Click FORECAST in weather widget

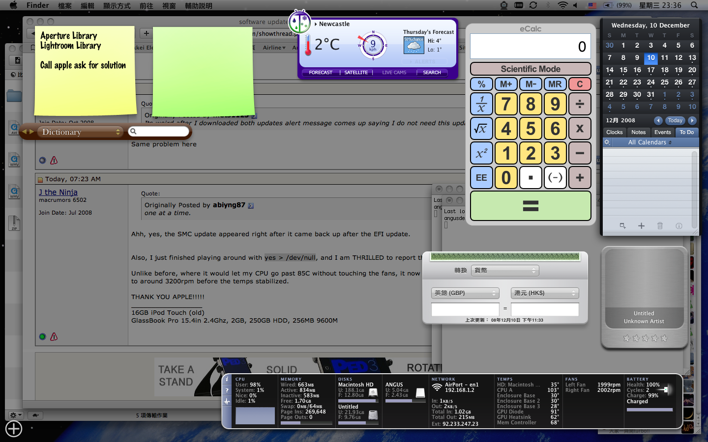click(321, 72)
